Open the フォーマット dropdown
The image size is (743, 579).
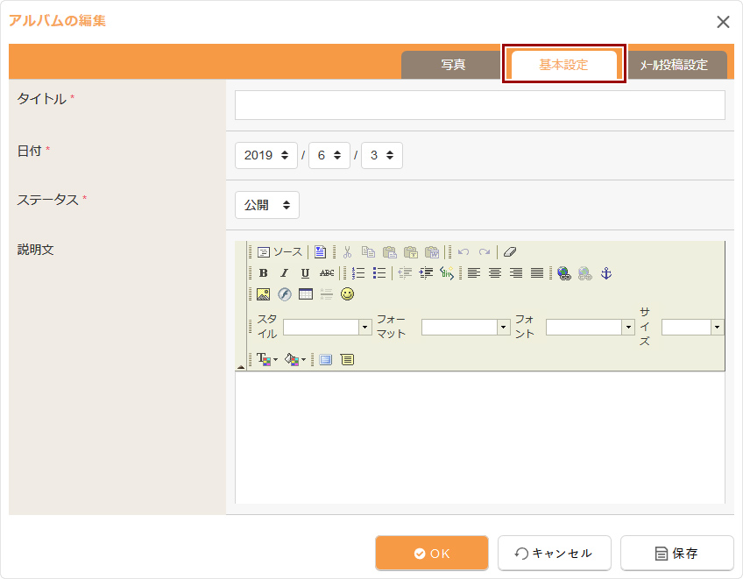coord(466,327)
